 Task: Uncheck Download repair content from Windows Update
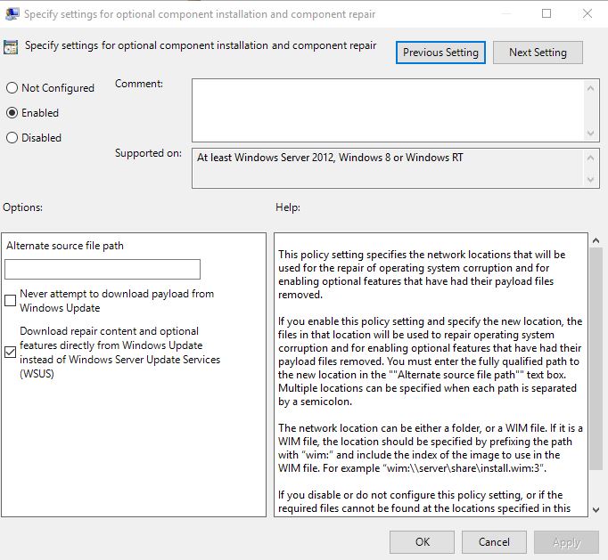click(x=11, y=353)
